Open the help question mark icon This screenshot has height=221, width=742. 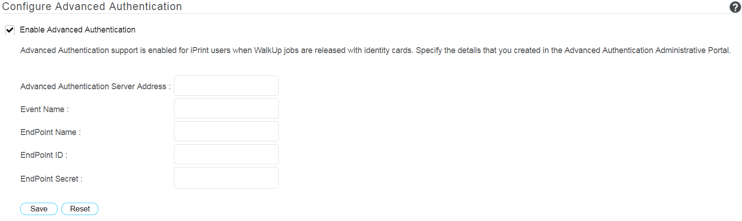[735, 7]
